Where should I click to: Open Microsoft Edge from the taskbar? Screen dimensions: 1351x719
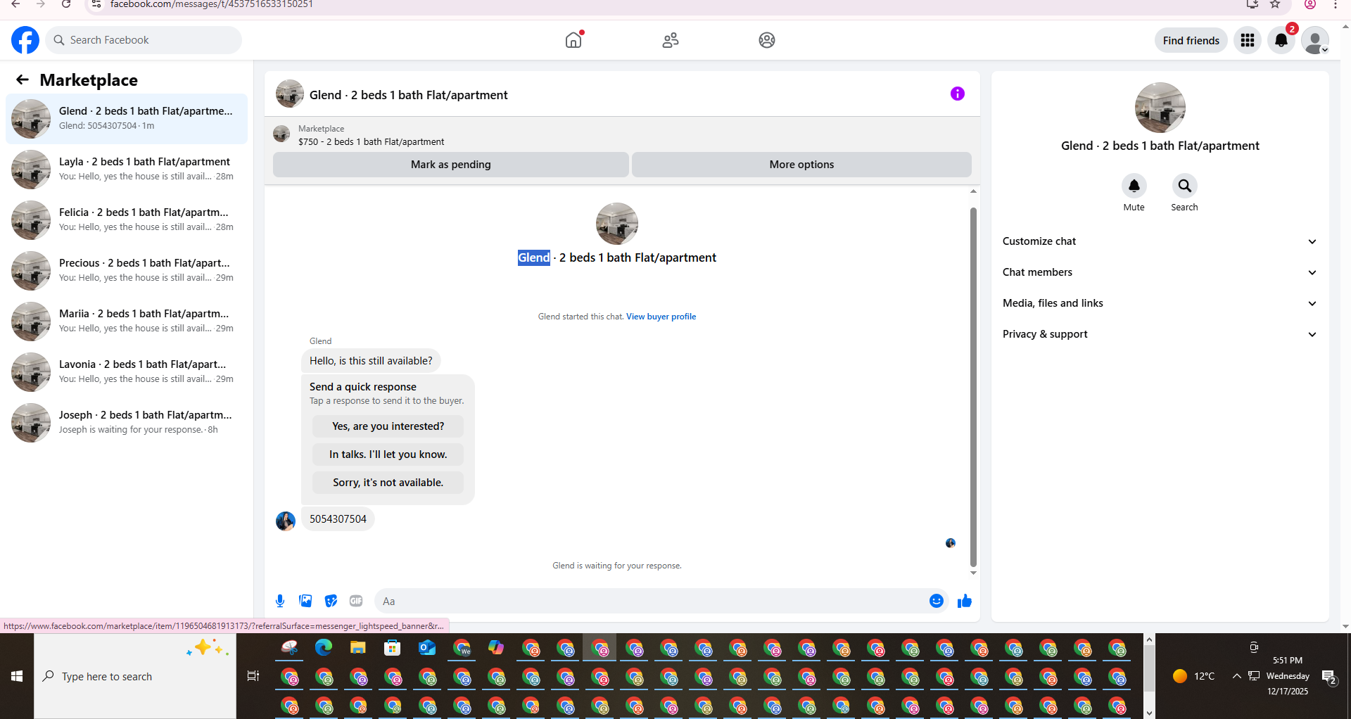(x=324, y=647)
